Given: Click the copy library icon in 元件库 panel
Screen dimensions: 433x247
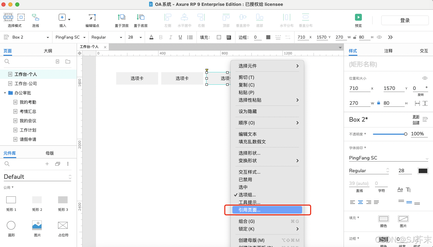Looking at the screenshot, I should pos(58,164).
